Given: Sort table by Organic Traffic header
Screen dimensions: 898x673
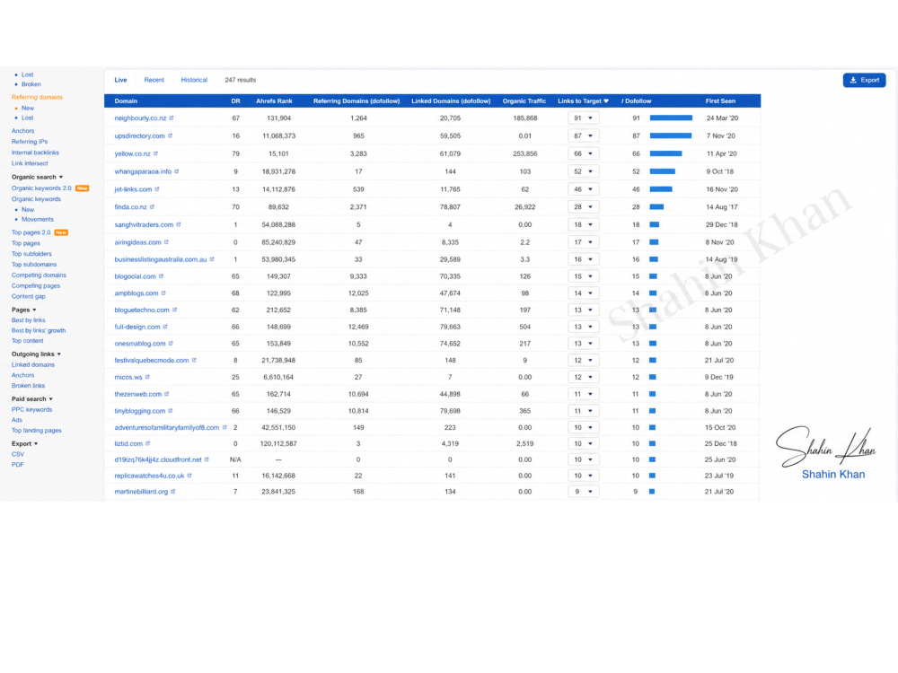Looking at the screenshot, I should [x=524, y=101].
